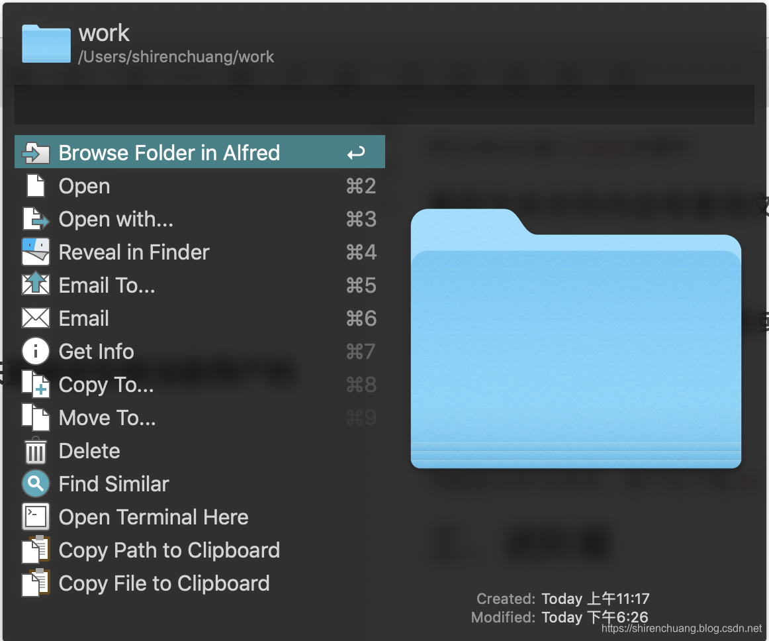Choose Open with... from the actions
The width and height of the screenshot is (769, 641).
click(x=200, y=219)
